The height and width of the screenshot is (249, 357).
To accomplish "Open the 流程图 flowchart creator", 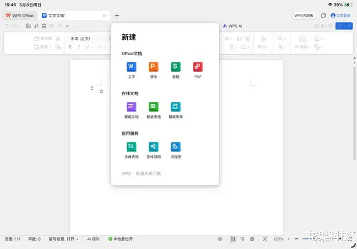I will [176, 147].
